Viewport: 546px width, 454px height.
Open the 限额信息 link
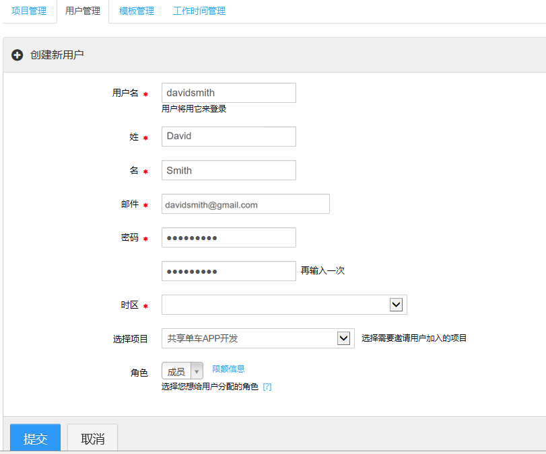pos(228,369)
